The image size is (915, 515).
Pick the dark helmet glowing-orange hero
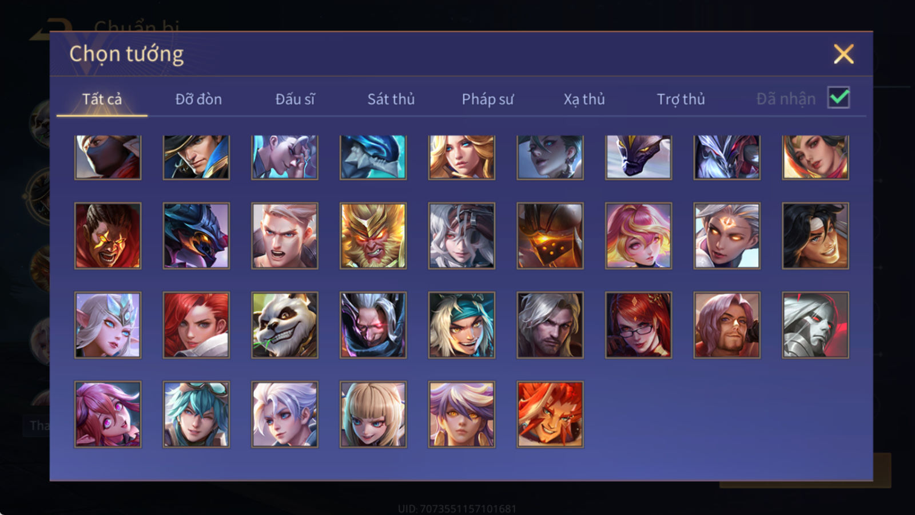tap(550, 236)
